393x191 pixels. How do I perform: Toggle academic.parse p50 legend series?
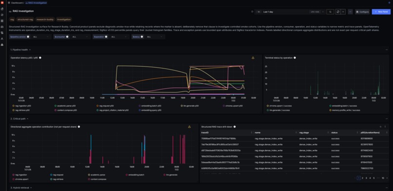point(65,105)
